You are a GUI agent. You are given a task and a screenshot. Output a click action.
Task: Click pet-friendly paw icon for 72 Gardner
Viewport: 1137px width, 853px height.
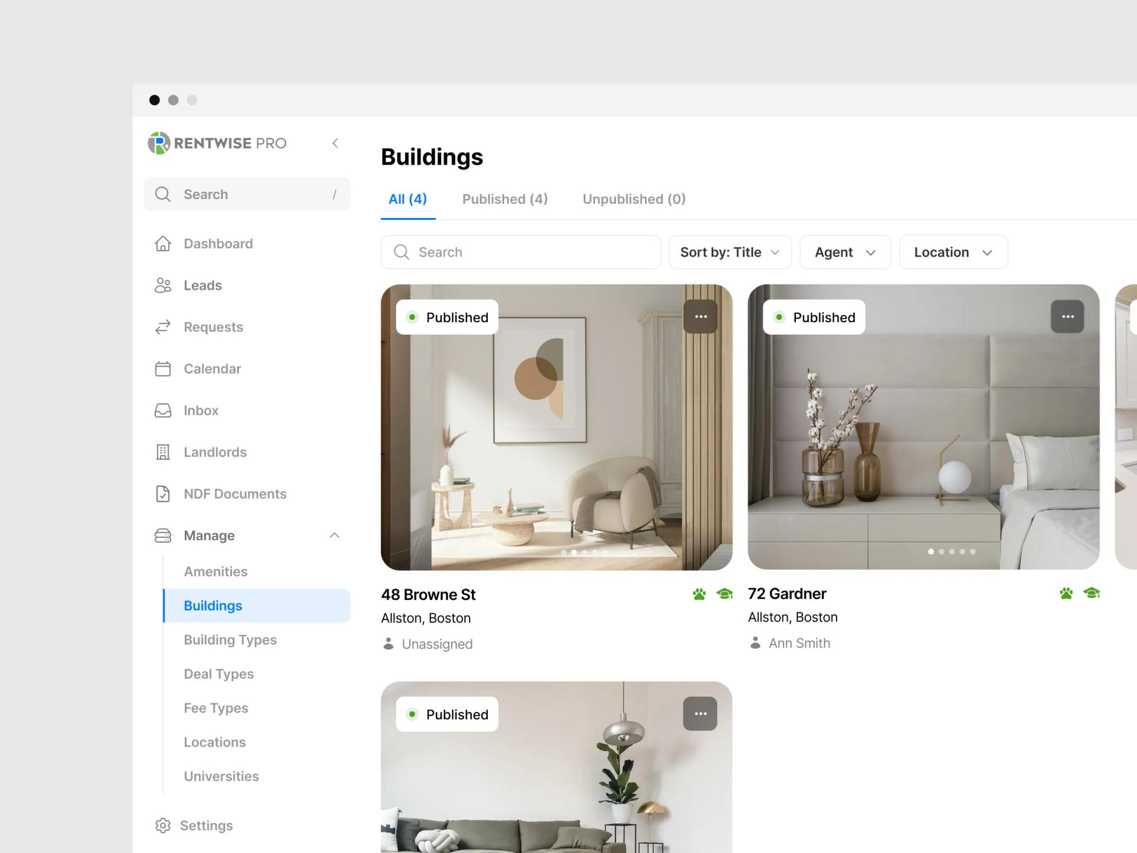(x=1067, y=593)
